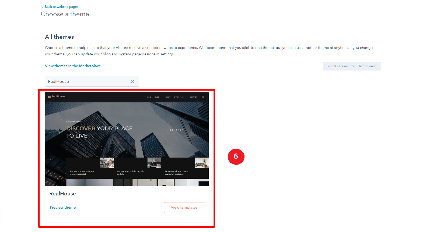Image resolution: width=447 pixels, height=232 pixels.
Task: Click the Preview theme link
Action: [63, 207]
